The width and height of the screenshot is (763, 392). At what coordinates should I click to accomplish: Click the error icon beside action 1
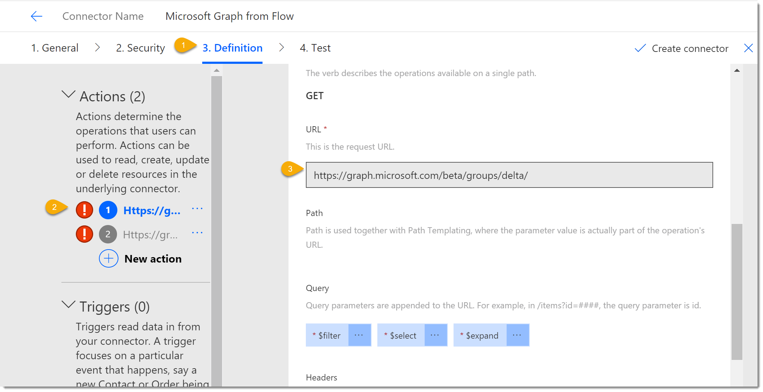pos(84,210)
